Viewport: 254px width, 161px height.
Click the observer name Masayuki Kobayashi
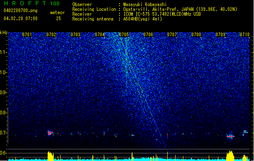tap(145, 4)
